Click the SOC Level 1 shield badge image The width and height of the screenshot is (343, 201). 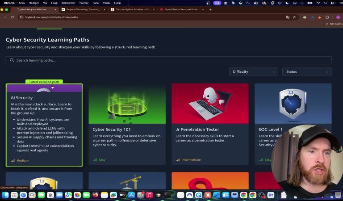pos(293,104)
